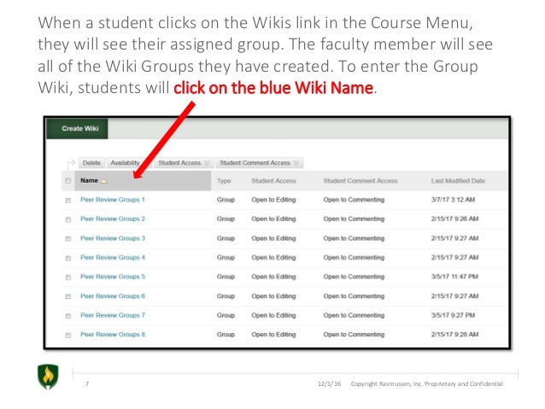Open the Peer Review Groups 3 wiki
The width and height of the screenshot is (545, 409).
113,238
